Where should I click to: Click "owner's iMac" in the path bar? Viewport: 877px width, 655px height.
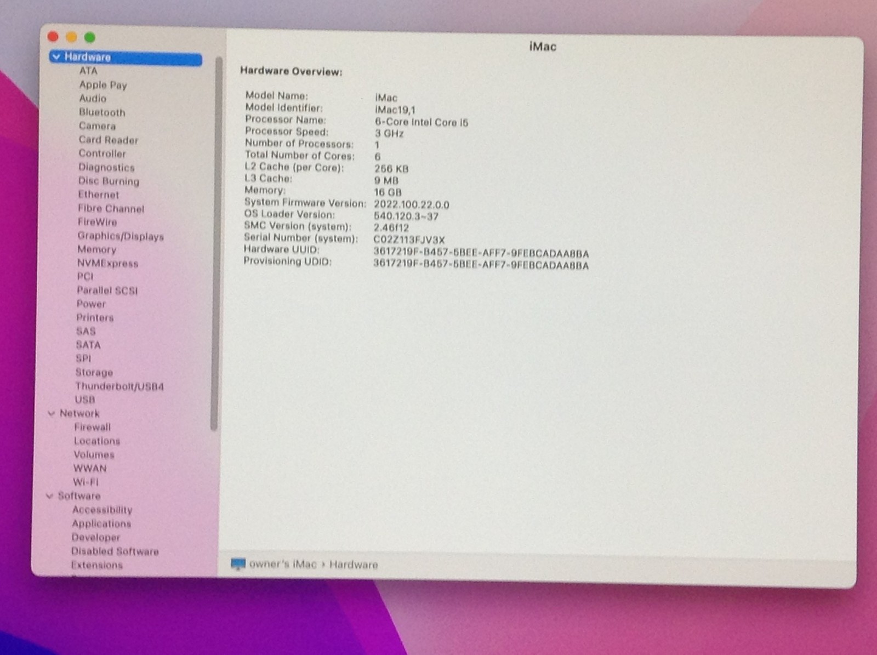pos(283,564)
